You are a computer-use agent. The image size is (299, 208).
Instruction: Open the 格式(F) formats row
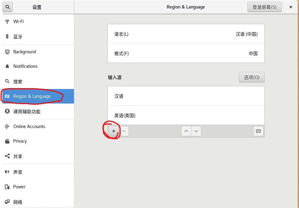pyautogui.click(x=186, y=53)
